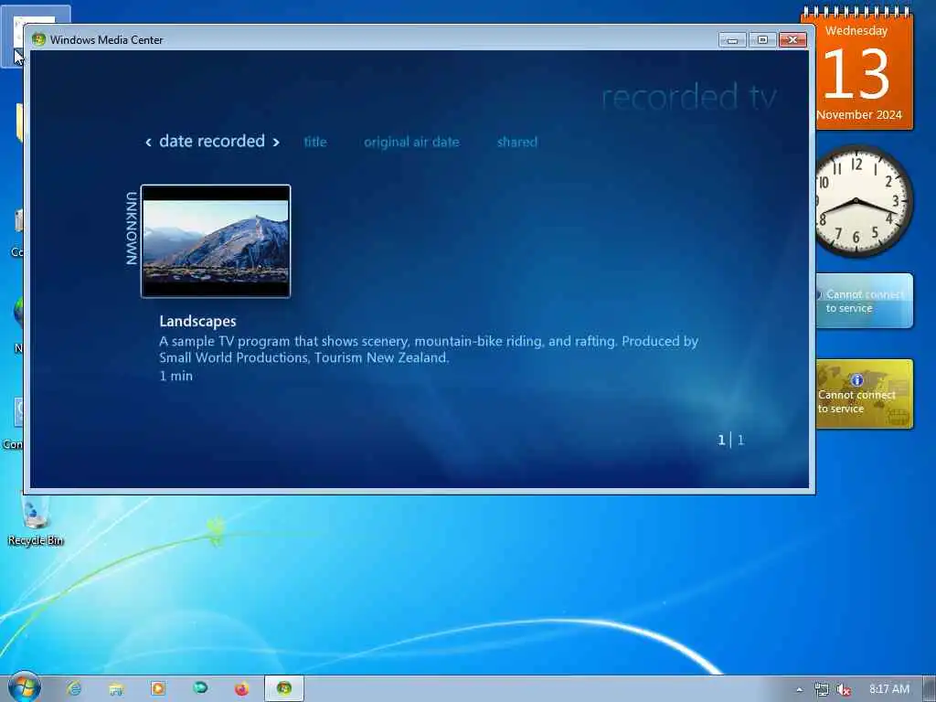This screenshot has width=936, height=702.
Task: Click the yellow Cannot connect to service gadget
Action: pyautogui.click(x=864, y=394)
